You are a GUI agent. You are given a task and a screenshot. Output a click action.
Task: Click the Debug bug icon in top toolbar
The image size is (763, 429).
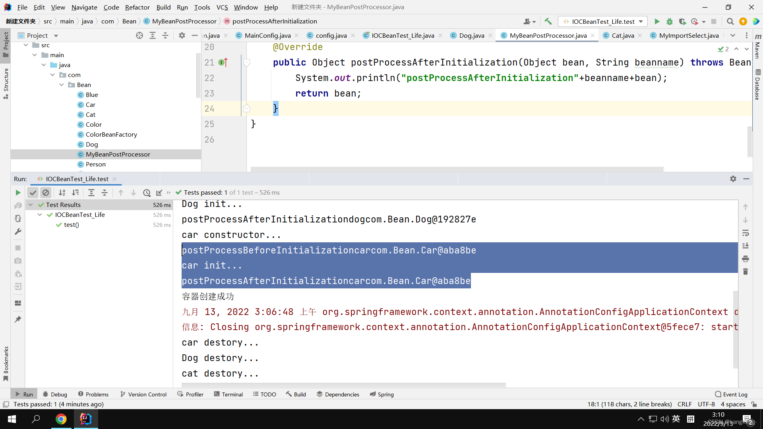click(670, 21)
